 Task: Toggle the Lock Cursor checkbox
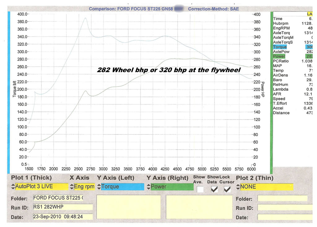(227, 189)
